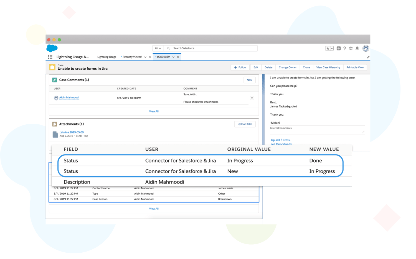416x259 pixels.
Task: Click Aidin Mahmoodi's avatar in comments
Action: 56,98
